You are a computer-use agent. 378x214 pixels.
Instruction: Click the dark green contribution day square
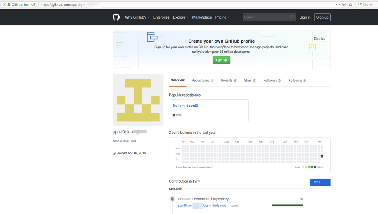[322, 157]
